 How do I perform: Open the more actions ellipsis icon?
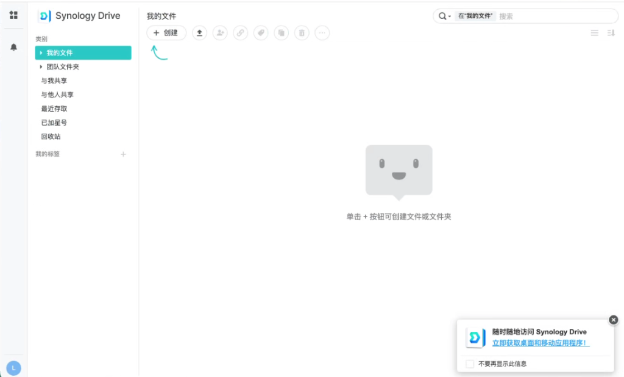322,33
